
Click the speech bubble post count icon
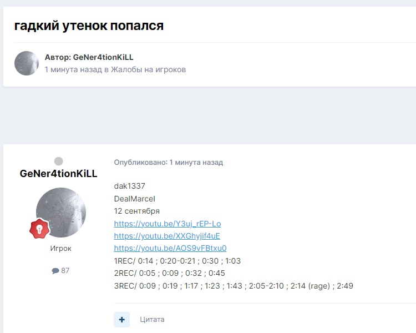[x=55, y=271]
